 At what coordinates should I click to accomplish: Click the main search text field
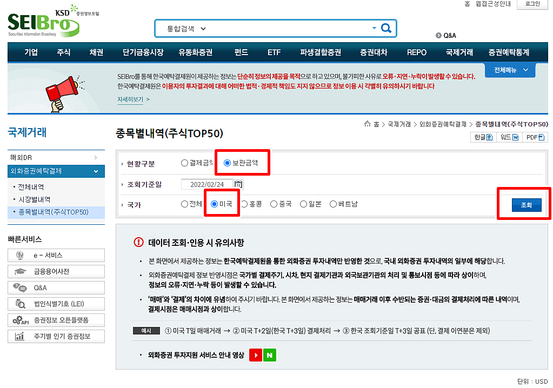tap(289, 29)
